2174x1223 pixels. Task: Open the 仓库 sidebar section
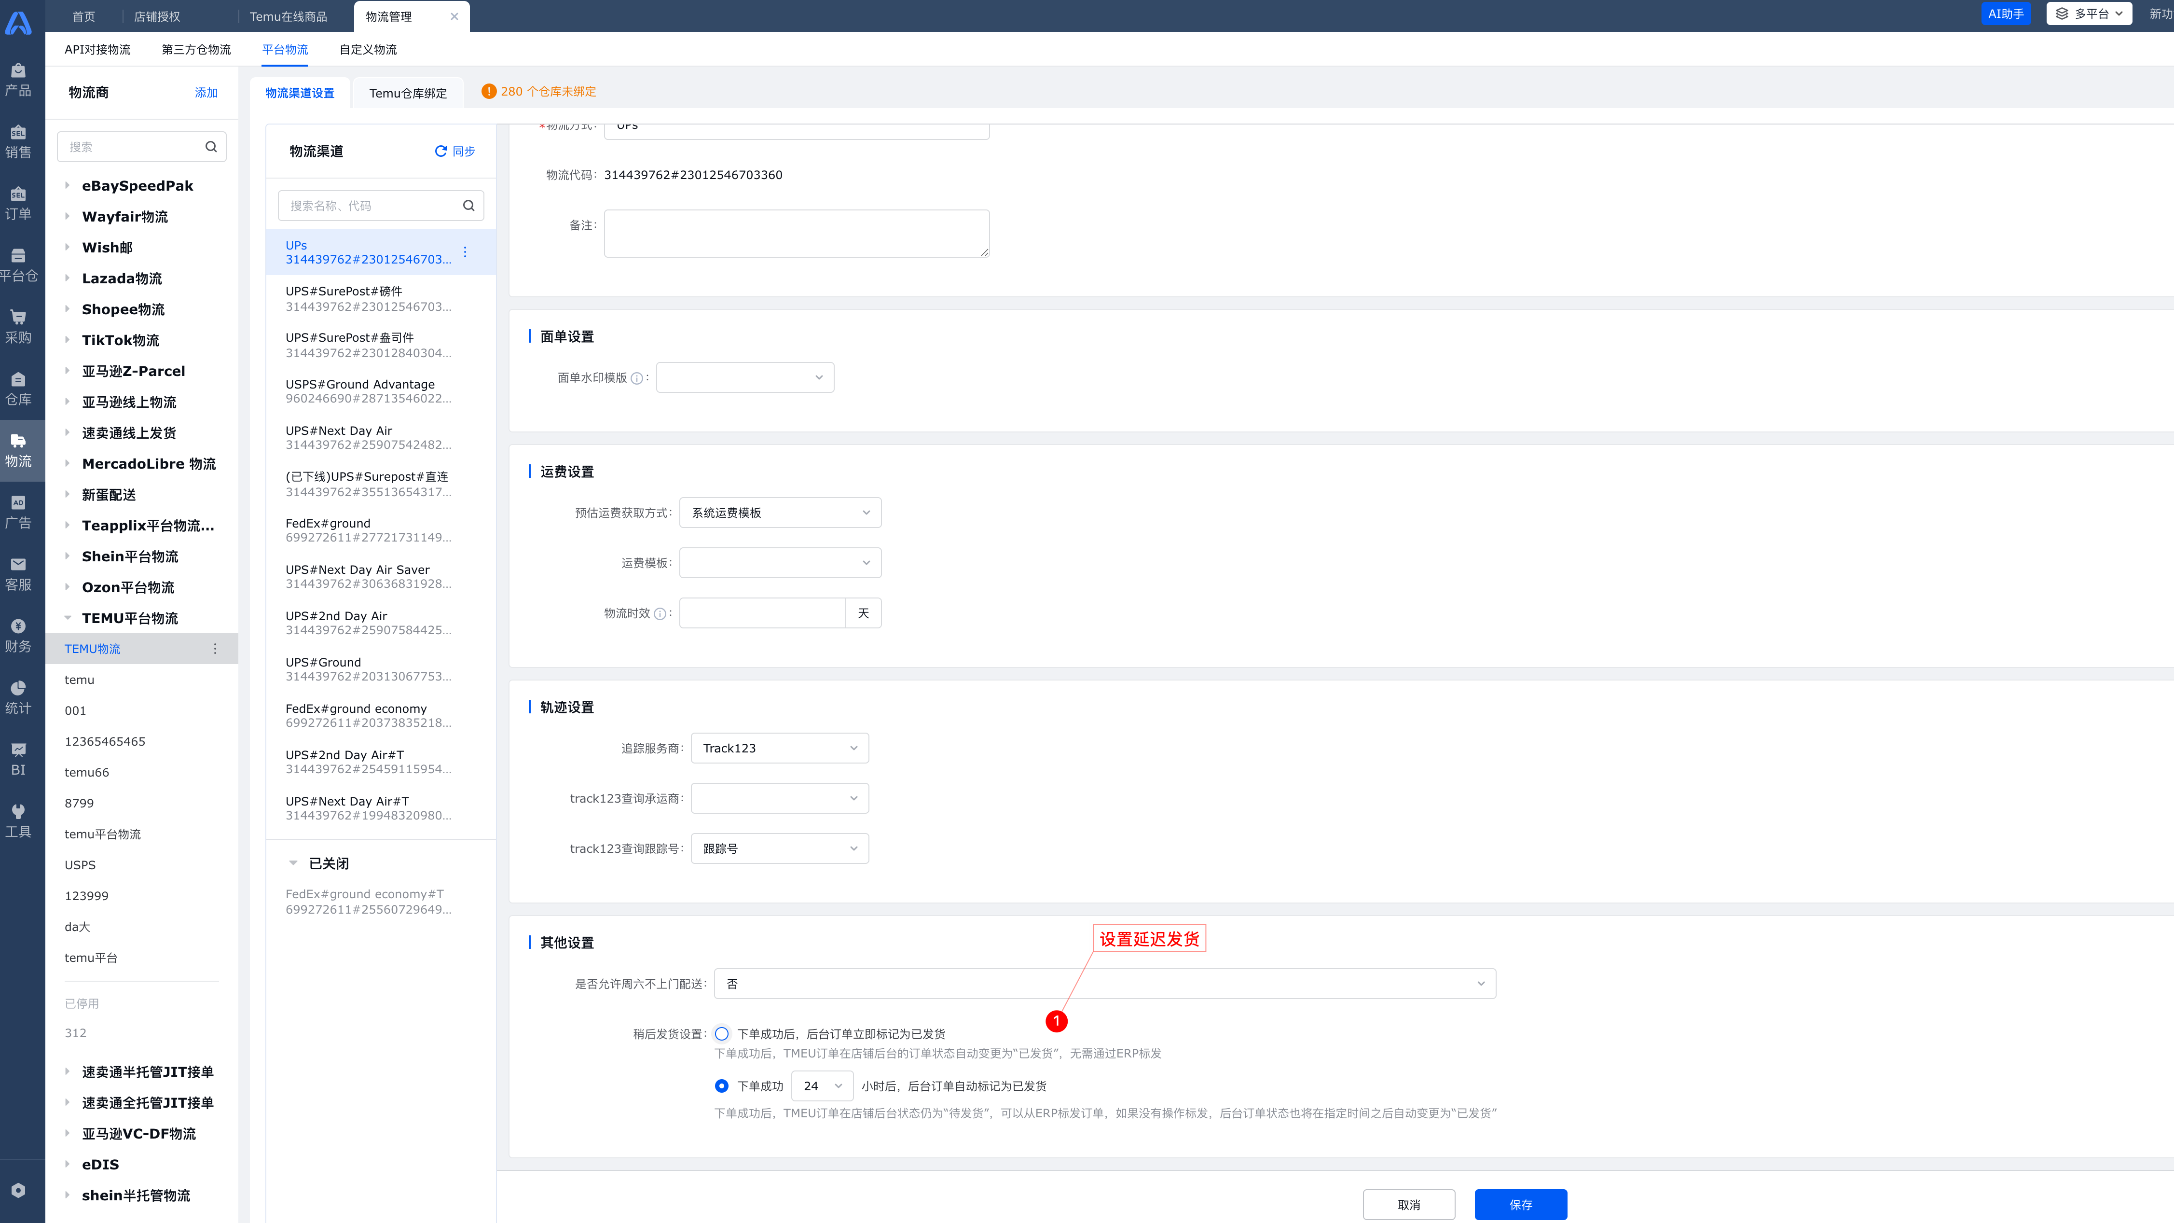(x=18, y=388)
